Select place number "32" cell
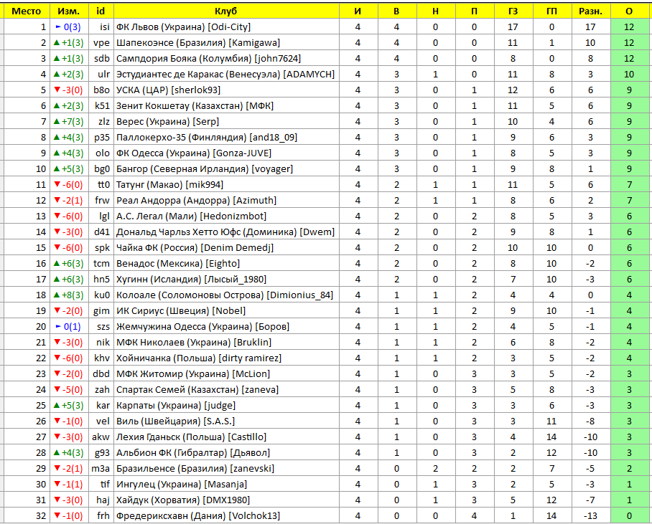This screenshot has width=652, height=524. pyautogui.click(x=27, y=516)
